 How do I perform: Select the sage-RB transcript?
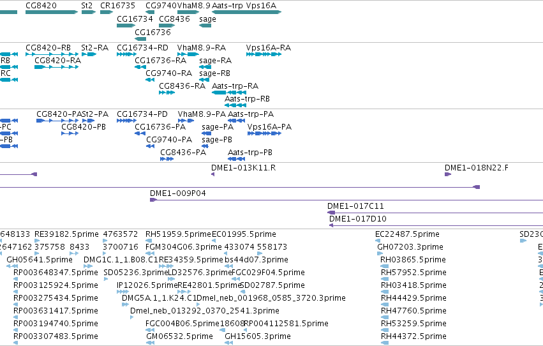[204, 80]
